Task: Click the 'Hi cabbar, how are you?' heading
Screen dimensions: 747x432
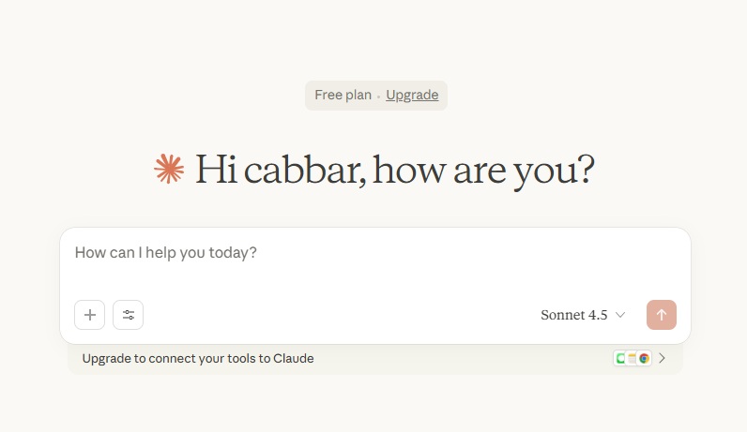Action: [394, 170]
